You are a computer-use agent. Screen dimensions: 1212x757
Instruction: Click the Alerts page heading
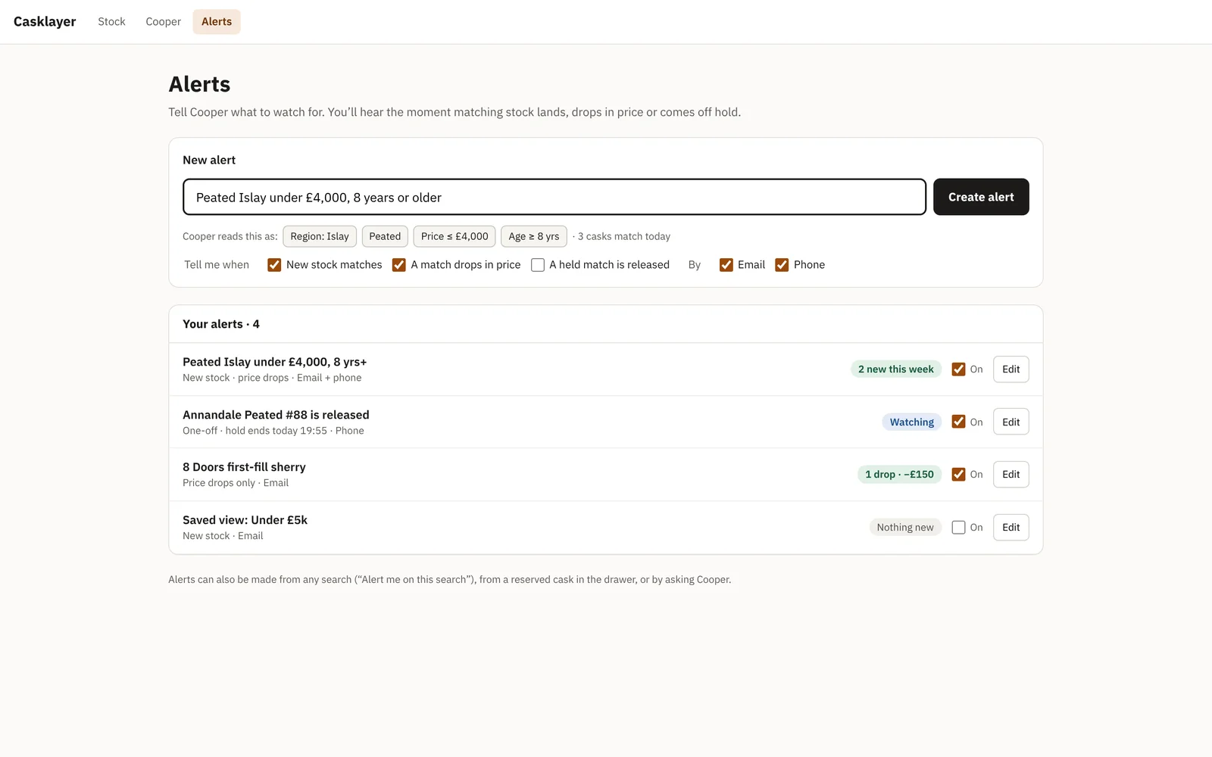(x=199, y=84)
